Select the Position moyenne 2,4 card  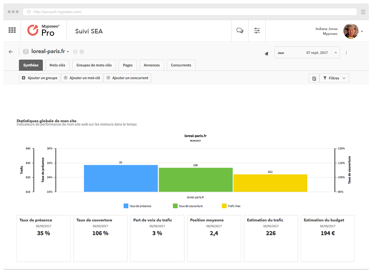click(214, 238)
